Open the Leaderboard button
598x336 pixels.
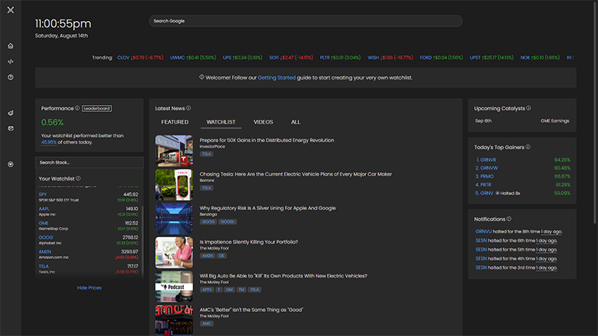point(97,108)
